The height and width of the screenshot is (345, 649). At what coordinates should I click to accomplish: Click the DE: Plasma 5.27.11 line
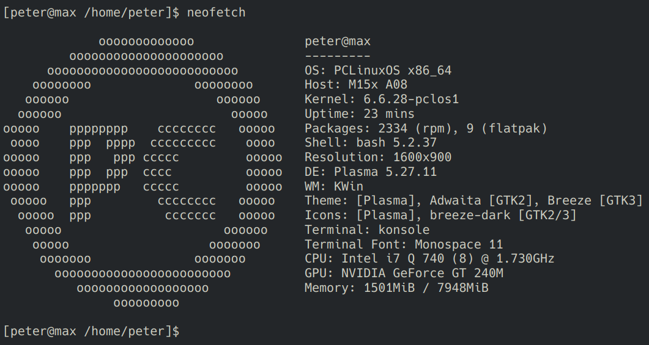(371, 172)
